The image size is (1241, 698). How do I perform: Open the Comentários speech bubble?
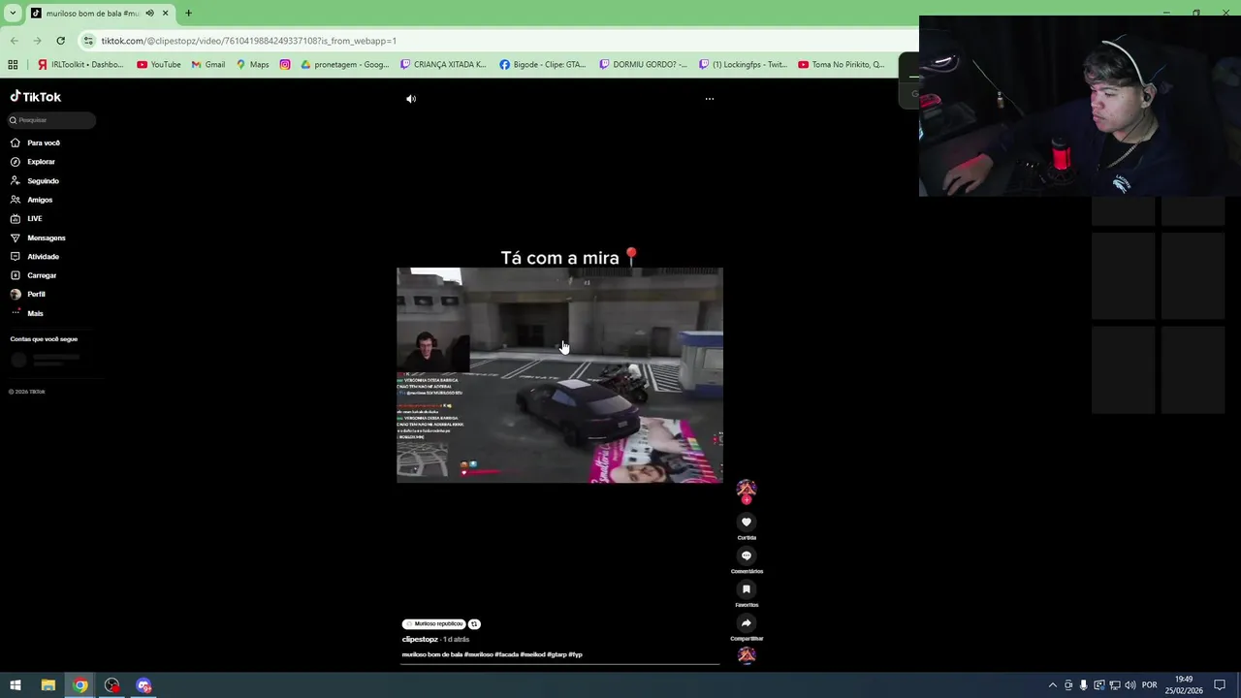tap(747, 555)
